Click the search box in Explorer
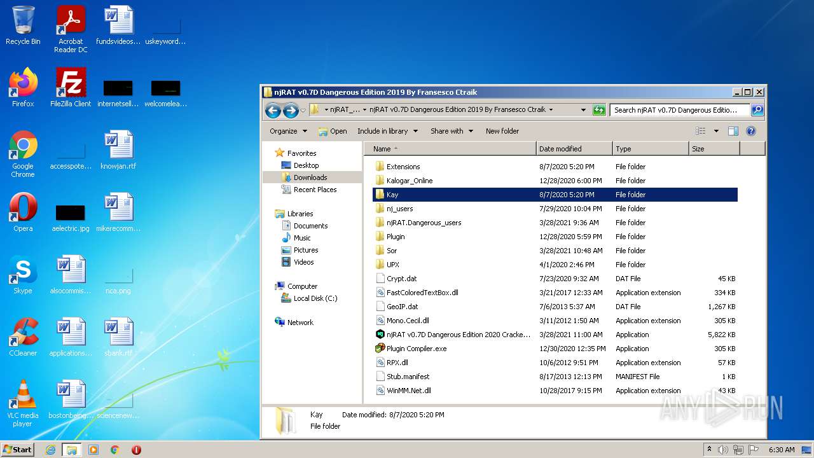The image size is (814, 458). (x=680, y=110)
